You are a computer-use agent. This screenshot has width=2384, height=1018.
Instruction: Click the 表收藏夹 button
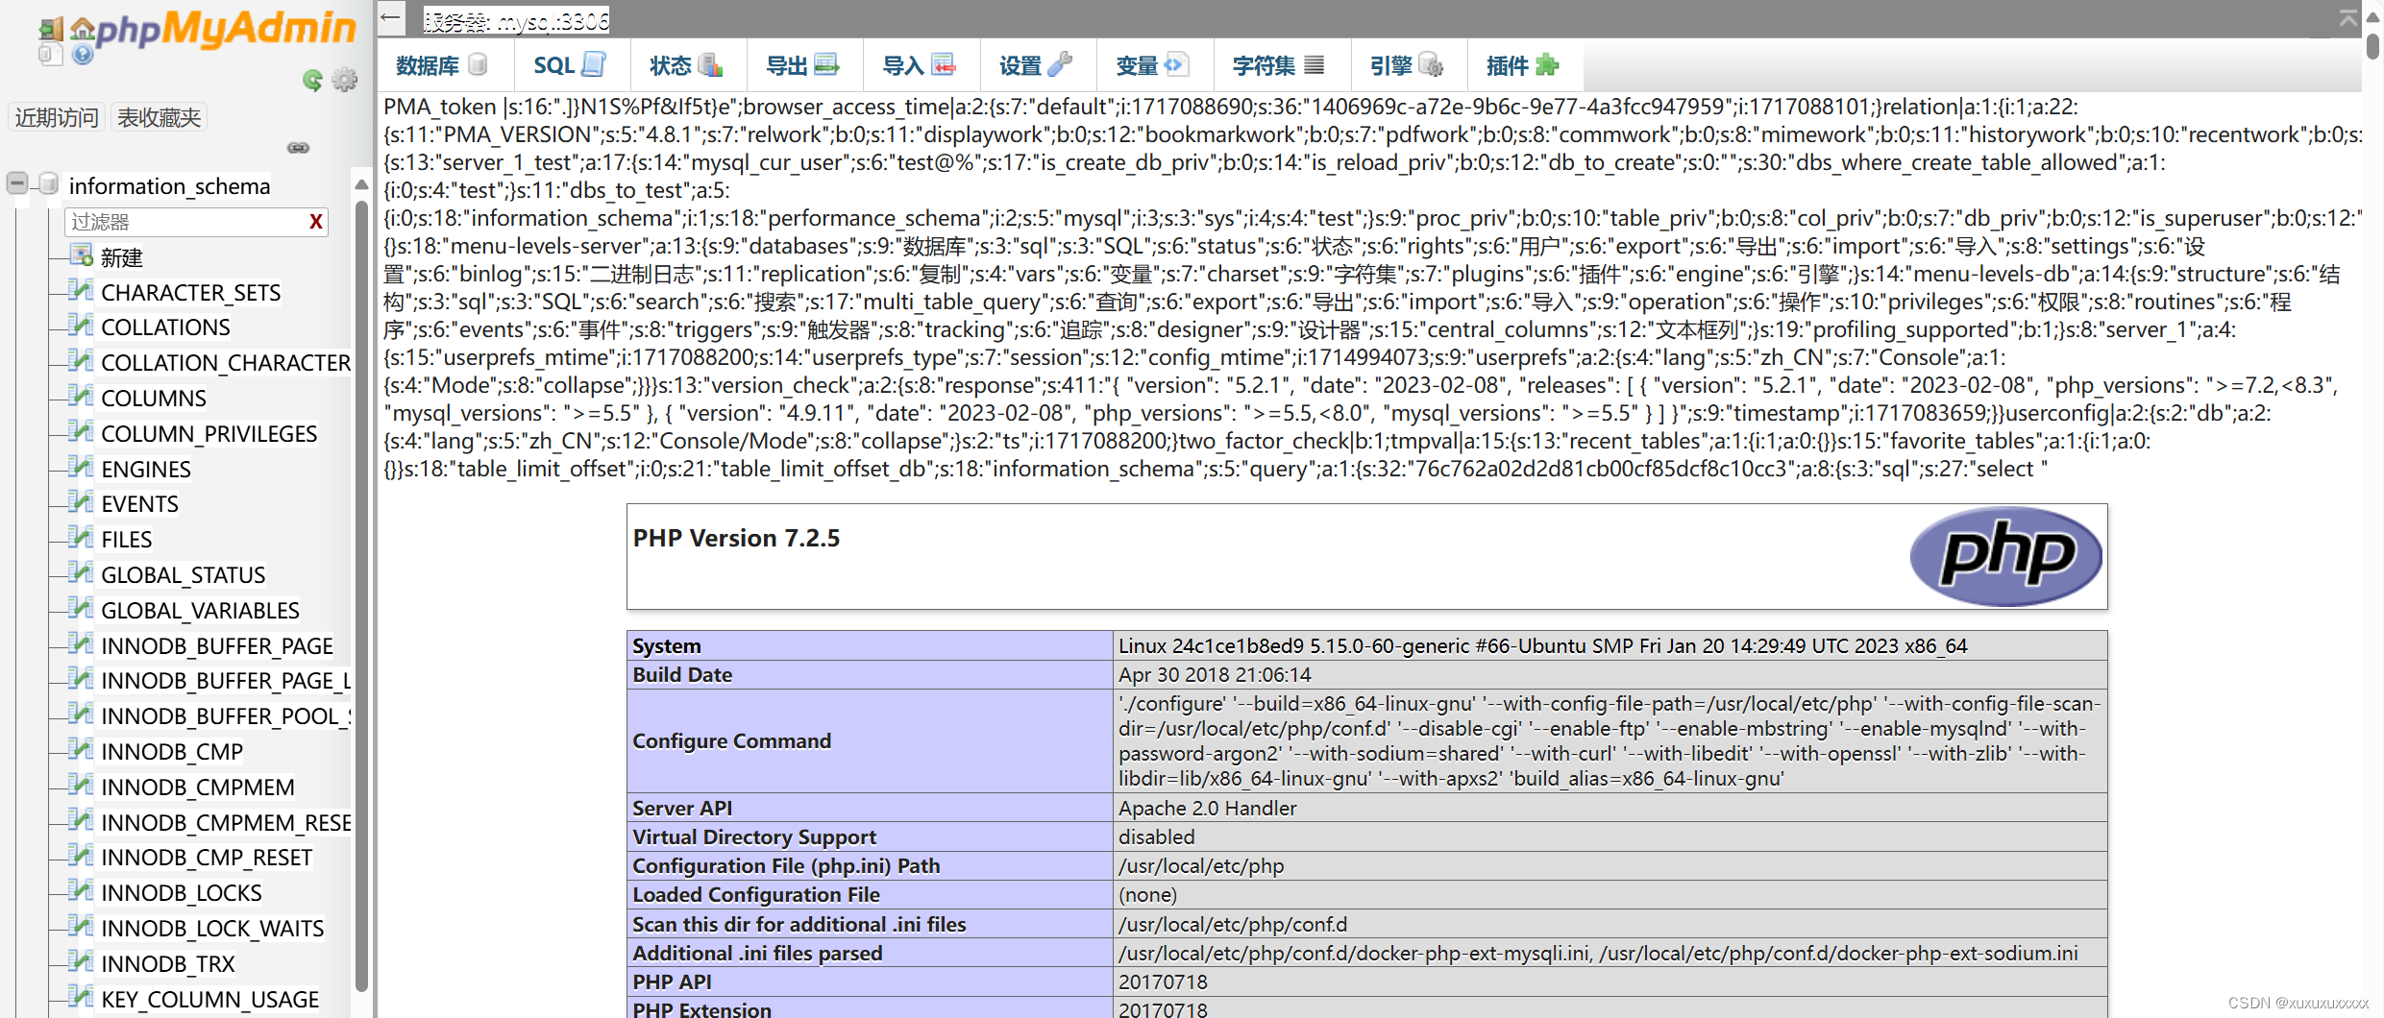159,116
